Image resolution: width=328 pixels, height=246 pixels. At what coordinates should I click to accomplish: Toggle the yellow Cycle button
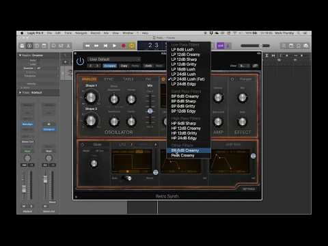(132, 46)
